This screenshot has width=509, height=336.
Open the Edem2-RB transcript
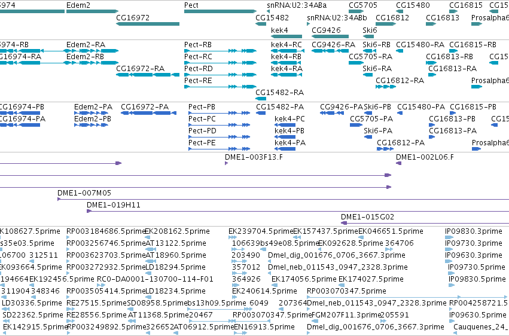[x=92, y=63]
